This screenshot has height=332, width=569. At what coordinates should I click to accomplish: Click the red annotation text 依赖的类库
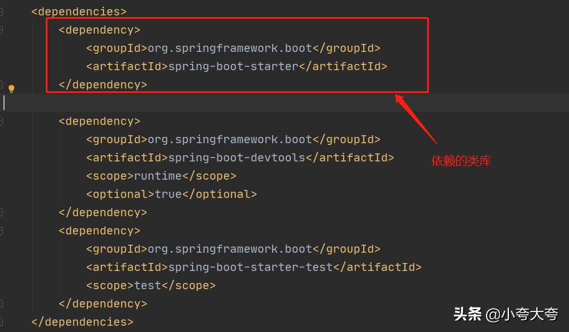pyautogui.click(x=461, y=160)
